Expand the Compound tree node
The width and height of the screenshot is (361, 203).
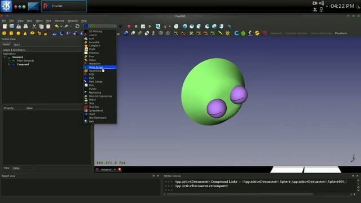pyautogui.click(x=9, y=64)
